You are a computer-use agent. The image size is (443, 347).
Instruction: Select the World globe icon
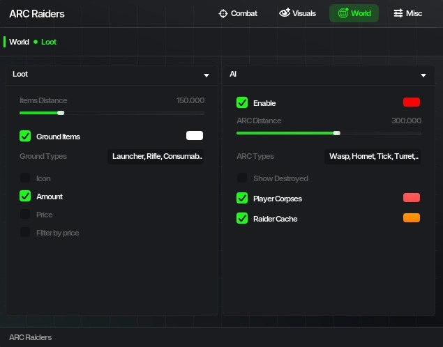click(343, 13)
